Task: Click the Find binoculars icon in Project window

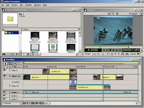Action: click(4, 54)
